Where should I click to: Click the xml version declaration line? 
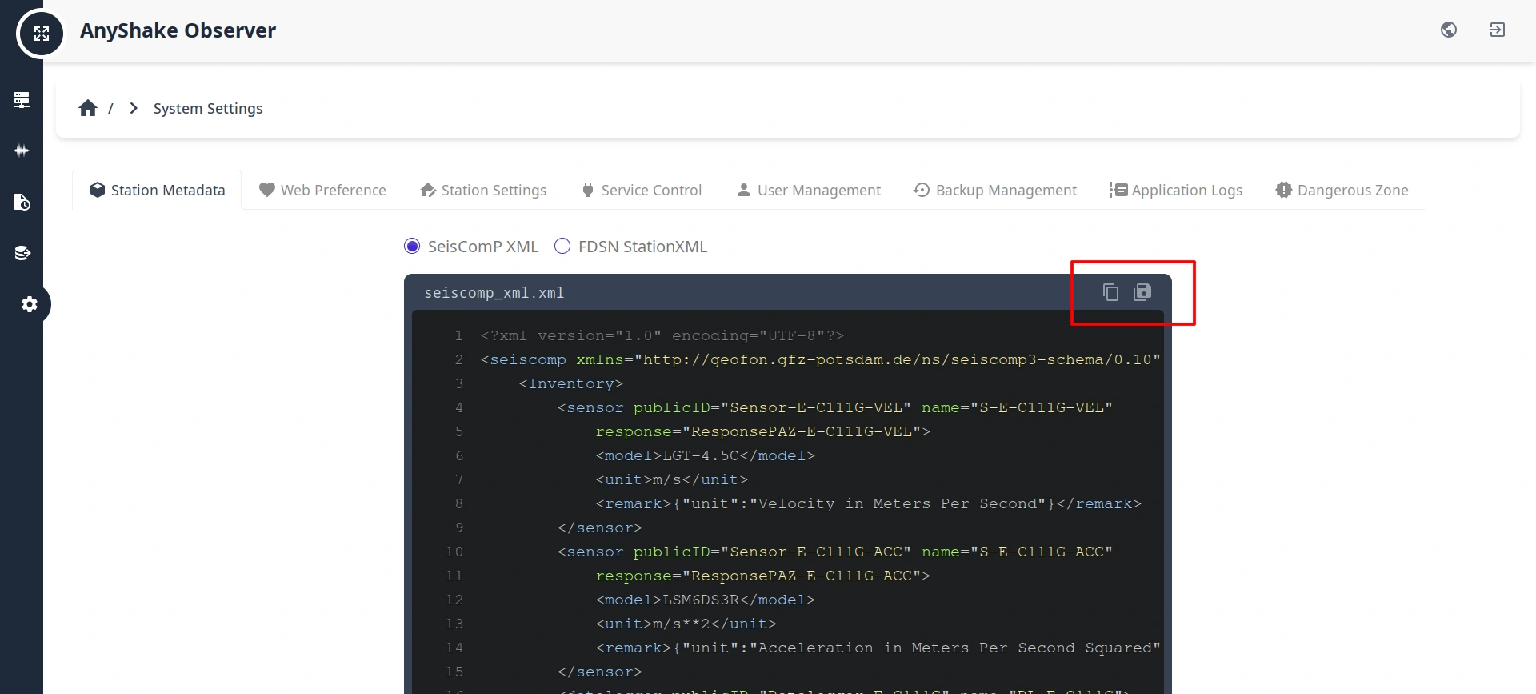pos(662,335)
